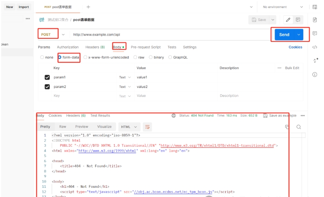Open the Cookies link
This screenshot has height=197, width=324.
[295, 47]
